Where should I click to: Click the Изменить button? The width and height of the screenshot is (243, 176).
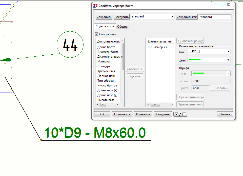143,114
